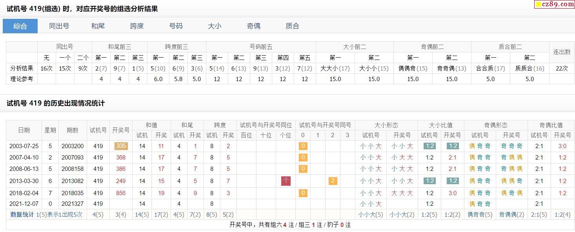Click the 22次 连出数 result cell

562,68
